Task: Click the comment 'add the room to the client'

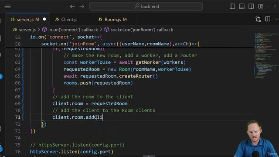Action: tap(92, 97)
